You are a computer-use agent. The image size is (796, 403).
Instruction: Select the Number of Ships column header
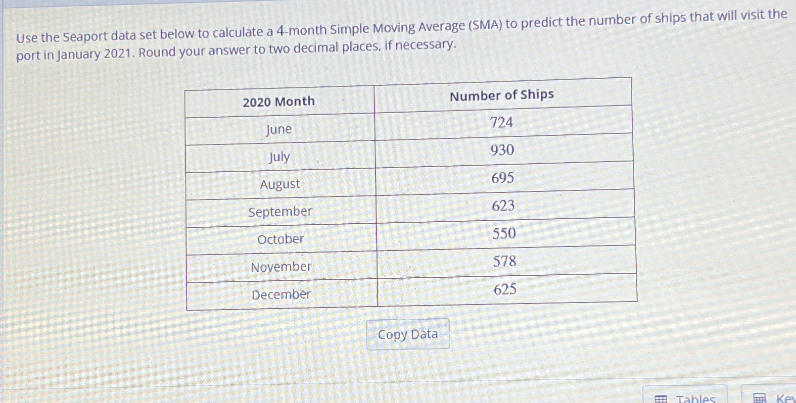pyautogui.click(x=502, y=94)
